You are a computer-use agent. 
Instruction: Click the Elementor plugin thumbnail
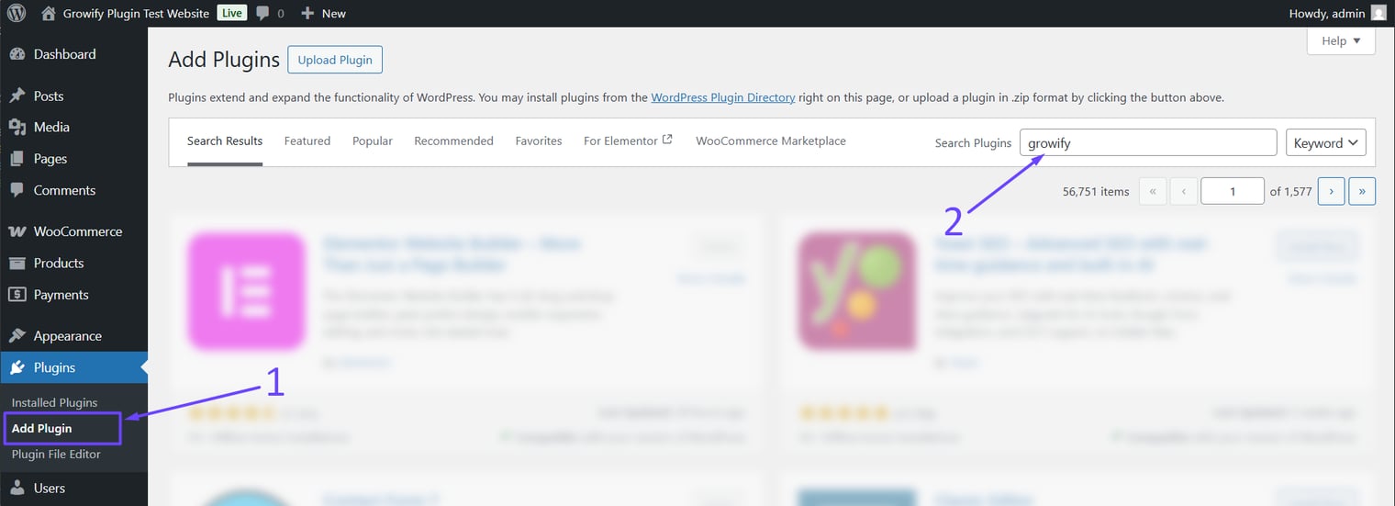[x=246, y=291]
